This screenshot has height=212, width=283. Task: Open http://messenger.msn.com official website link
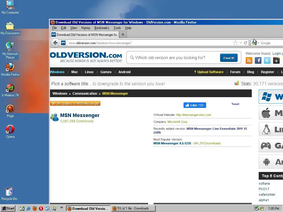pyautogui.click(x=193, y=115)
